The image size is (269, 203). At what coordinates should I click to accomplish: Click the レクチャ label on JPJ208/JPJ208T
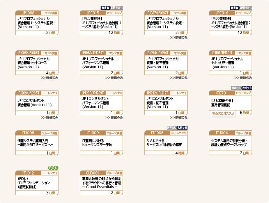pos(53,93)
